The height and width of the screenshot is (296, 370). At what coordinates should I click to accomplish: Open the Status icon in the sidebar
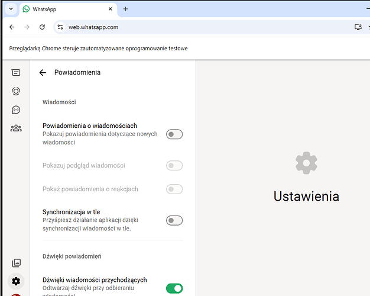[x=16, y=91]
